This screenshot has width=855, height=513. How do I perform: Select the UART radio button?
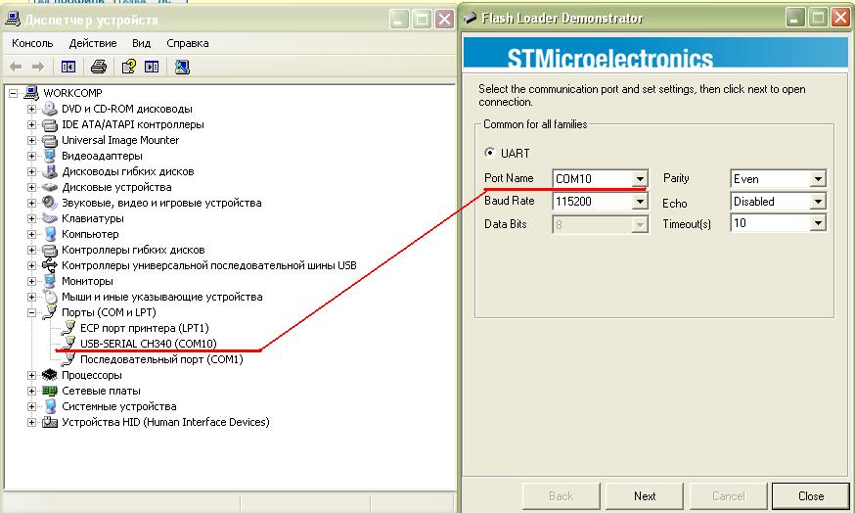click(x=491, y=153)
